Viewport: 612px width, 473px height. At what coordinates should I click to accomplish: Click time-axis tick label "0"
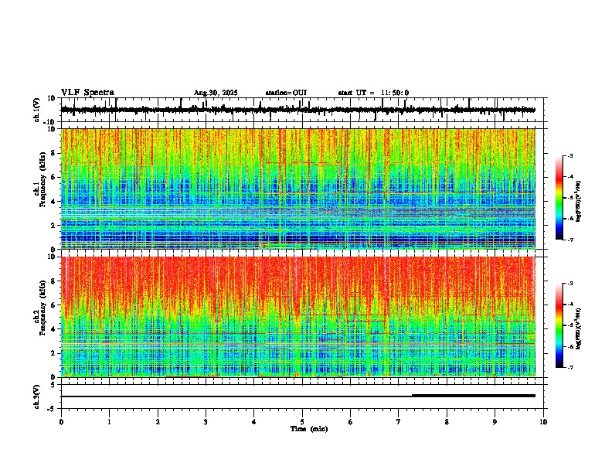(x=61, y=422)
